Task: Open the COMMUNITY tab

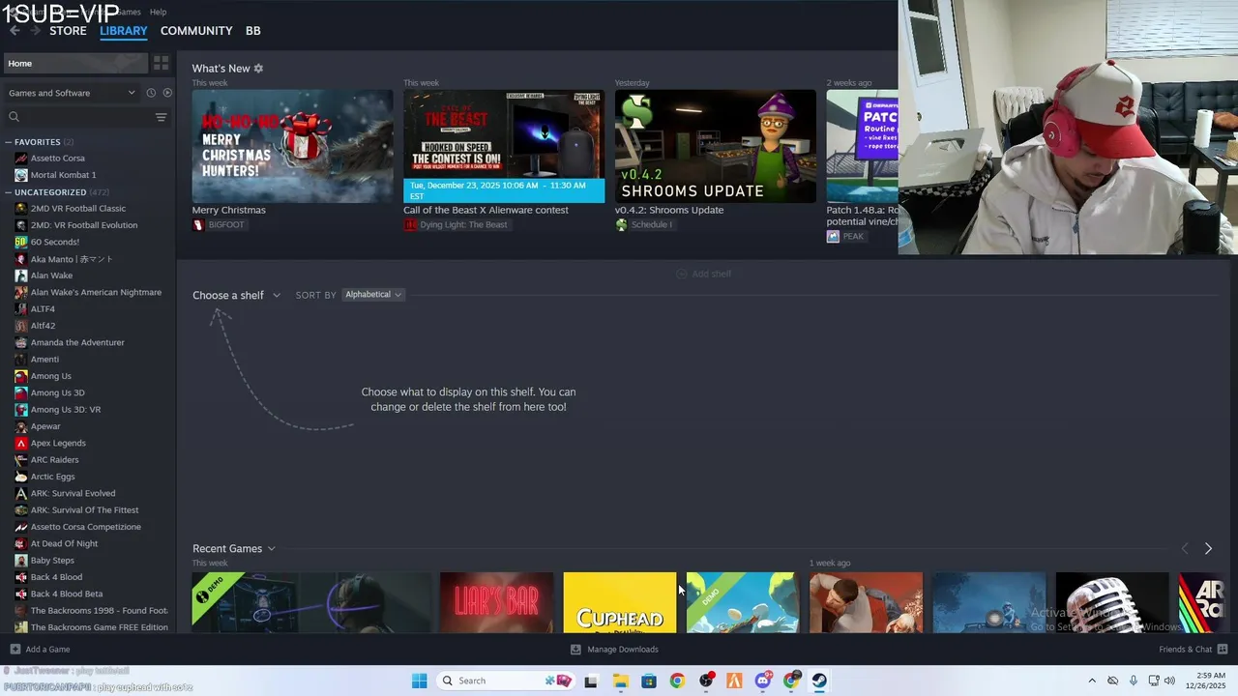Action: [x=196, y=31]
